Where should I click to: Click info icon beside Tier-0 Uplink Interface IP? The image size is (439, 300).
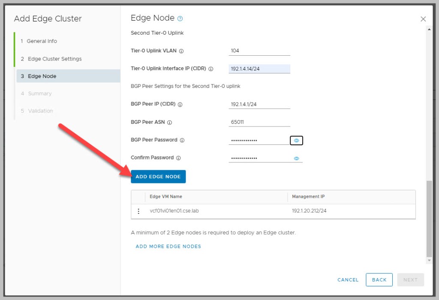[x=210, y=69]
